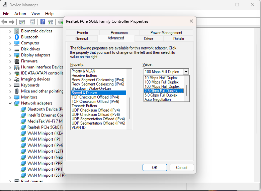Click the Display adaptors icon
This screenshot has height=191, width=261.
(x=17, y=55)
